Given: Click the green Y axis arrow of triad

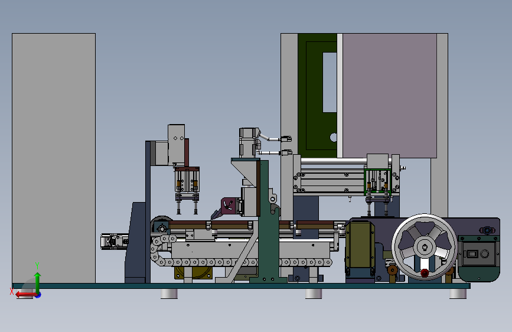Looking at the screenshot, I should 37,282.
